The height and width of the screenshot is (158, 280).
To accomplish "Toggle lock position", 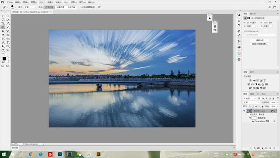I will tap(256, 106).
